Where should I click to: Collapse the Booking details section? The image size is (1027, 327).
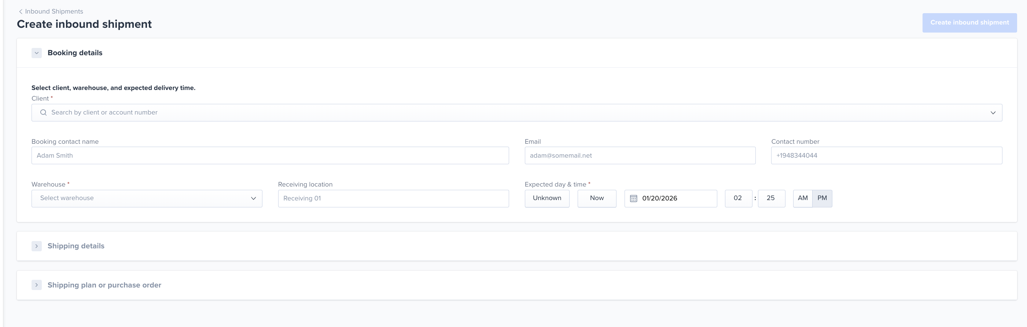pyautogui.click(x=37, y=53)
